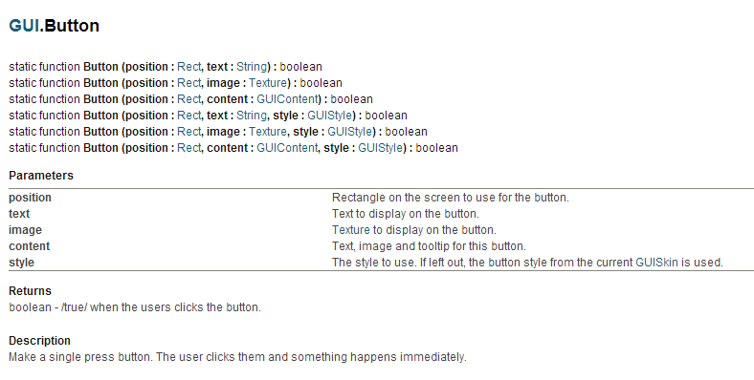Screen dimensions: 754x380
Task: Open the GUI link in the page heading
Action: click(x=24, y=26)
